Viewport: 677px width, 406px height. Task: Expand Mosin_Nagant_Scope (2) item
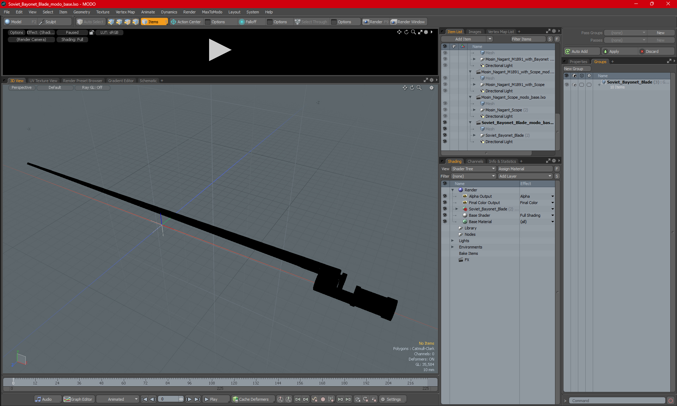[x=474, y=110]
